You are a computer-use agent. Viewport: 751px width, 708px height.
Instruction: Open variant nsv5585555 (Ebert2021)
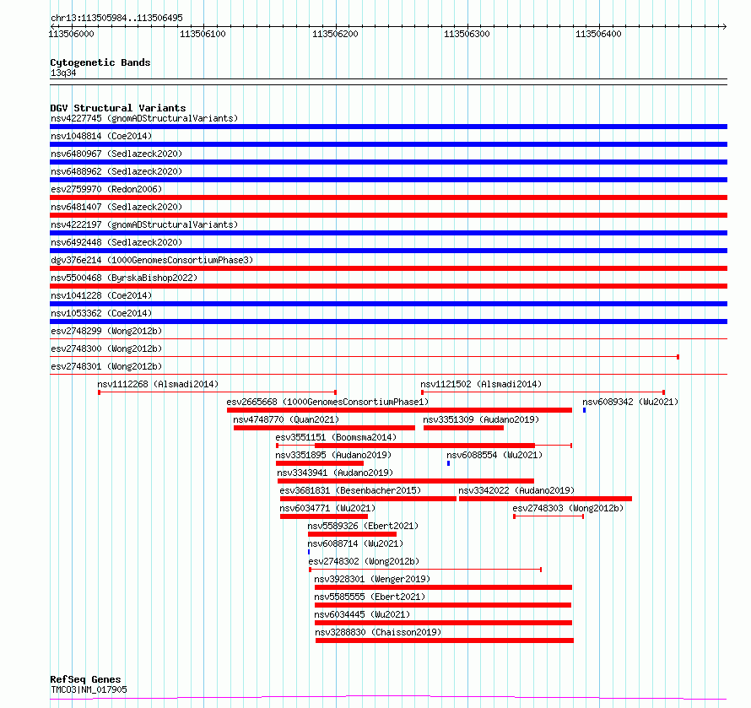370,597
